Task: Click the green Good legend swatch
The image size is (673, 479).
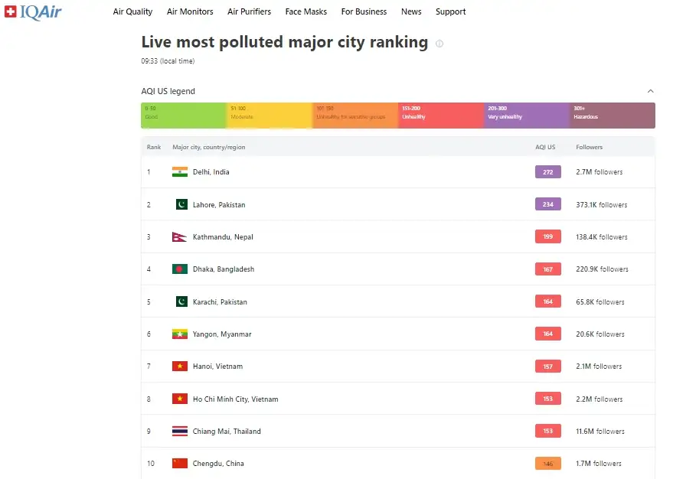Action: (x=184, y=116)
